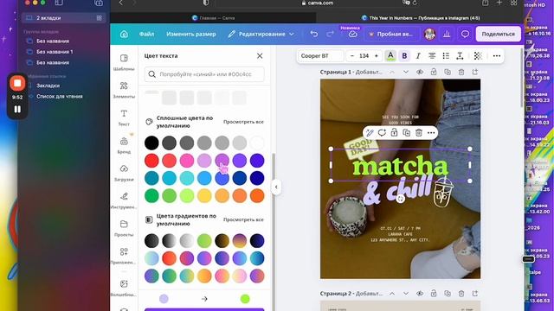This screenshot has height=311, width=554.
Task: Move Page 2 up with chevron
Action: tap(392, 294)
